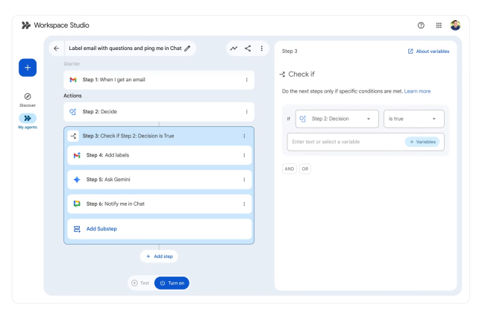Select the OR condition operator
This screenshot has width=485, height=323.
tap(305, 169)
